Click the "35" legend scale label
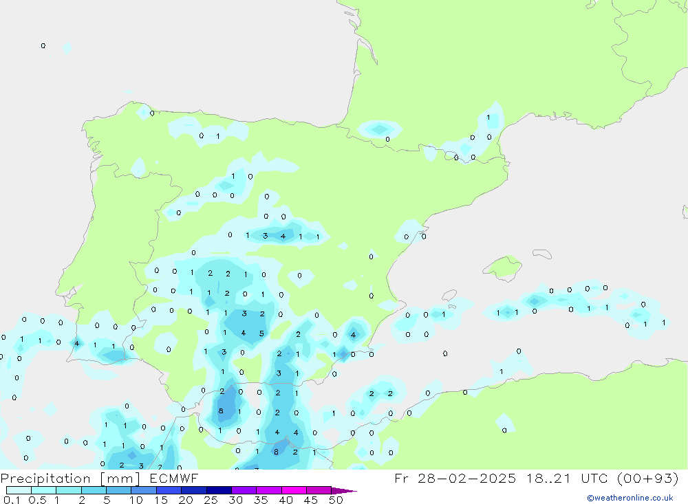 [261, 500]
